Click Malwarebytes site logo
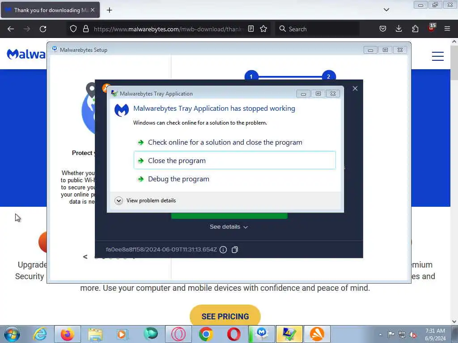Image resolution: width=458 pixels, height=343 pixels. tap(26, 54)
